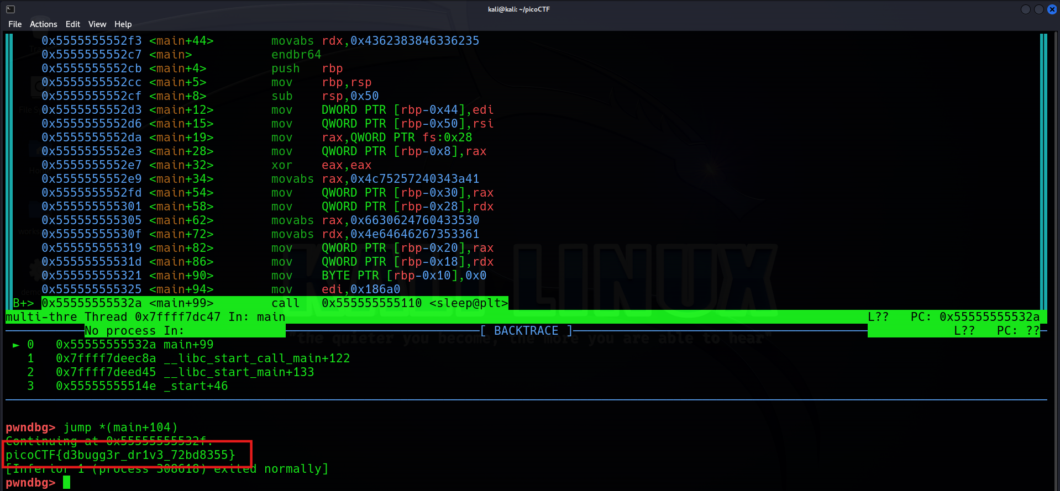Click the <main+54> mov line
The height and width of the screenshot is (491, 1060).
(267, 193)
